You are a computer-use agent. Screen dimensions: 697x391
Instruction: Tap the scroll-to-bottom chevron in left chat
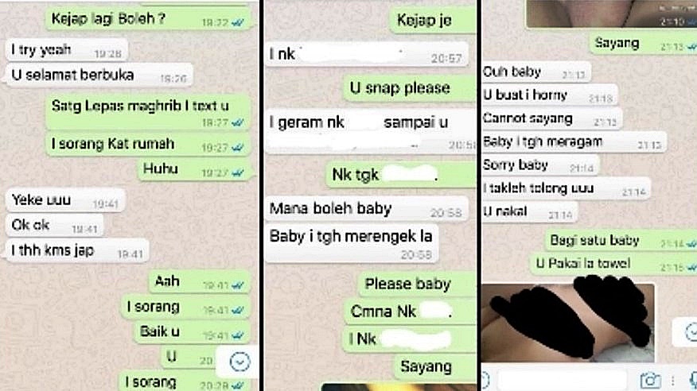(239, 362)
